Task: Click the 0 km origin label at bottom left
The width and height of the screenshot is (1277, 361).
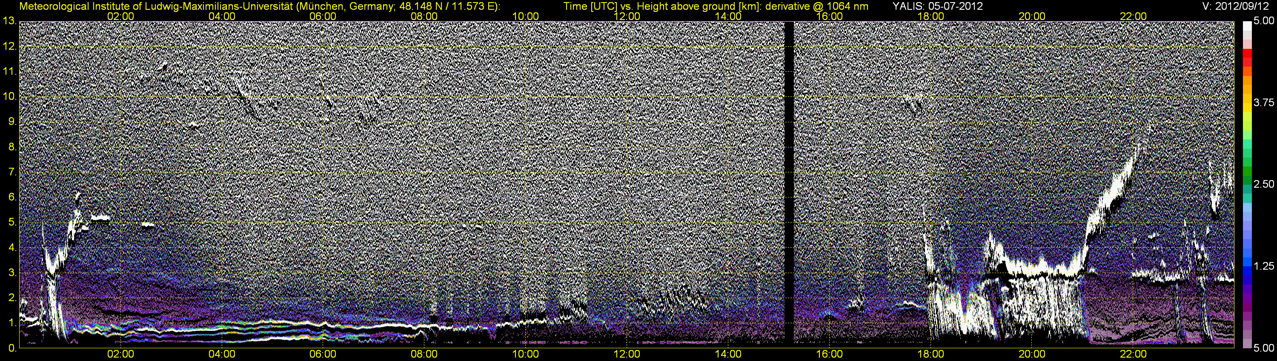Action: (x=12, y=348)
